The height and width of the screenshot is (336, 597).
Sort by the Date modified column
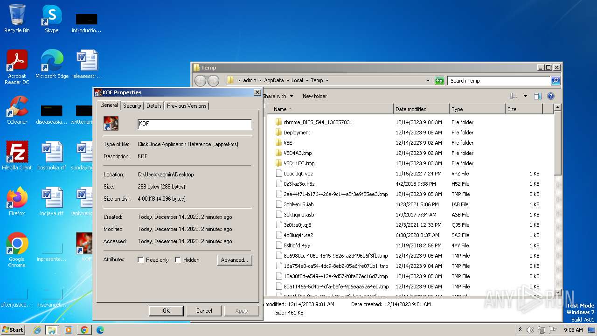point(421,109)
